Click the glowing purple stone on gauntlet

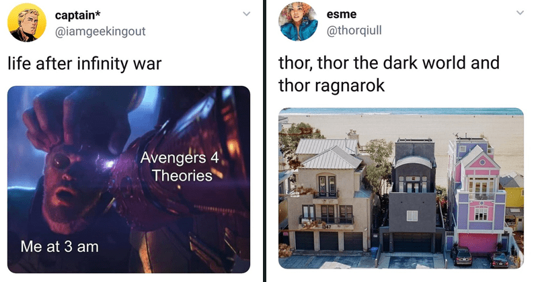click(110, 164)
